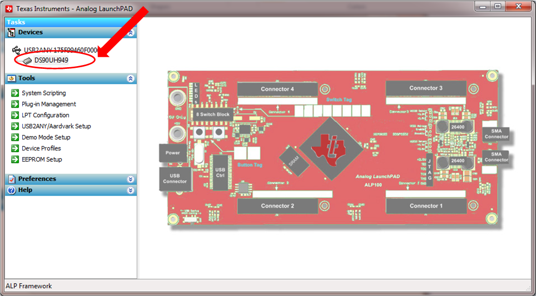This screenshot has width=536, height=296.
Task: Collapse the Devices panel
Action: click(131, 33)
